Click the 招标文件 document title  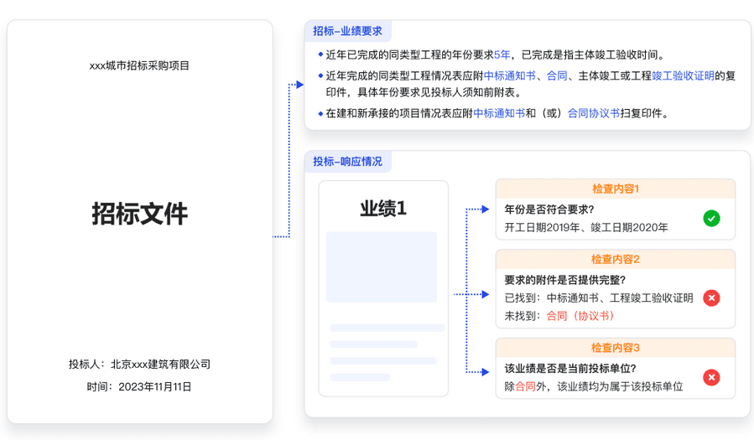139,214
